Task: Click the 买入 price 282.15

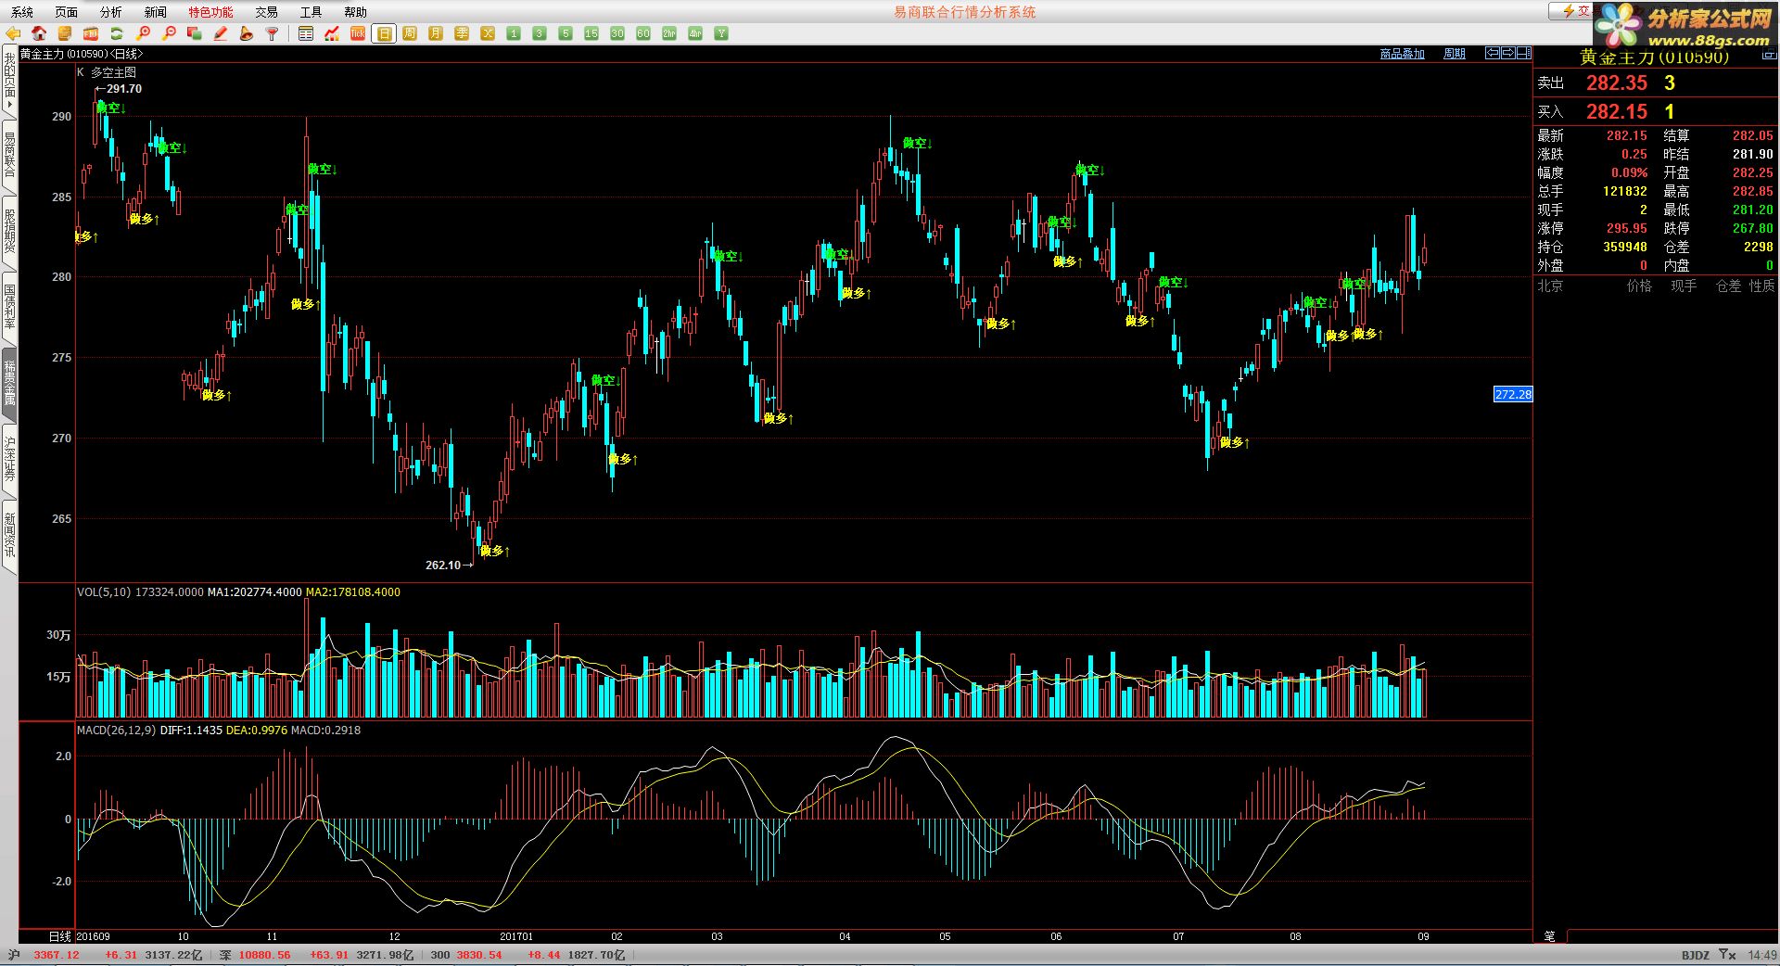Action: (1616, 111)
